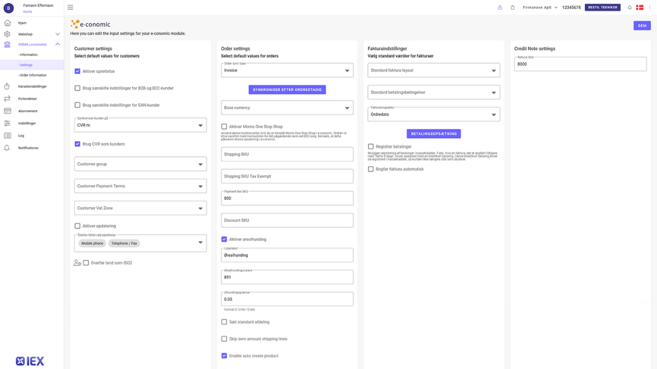657x369 pixels.
Task: View the Log panel icon
Action: pyautogui.click(x=7, y=135)
